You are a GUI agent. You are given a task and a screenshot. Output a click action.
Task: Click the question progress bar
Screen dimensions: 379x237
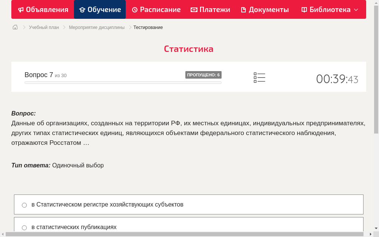pyautogui.click(x=123, y=82)
